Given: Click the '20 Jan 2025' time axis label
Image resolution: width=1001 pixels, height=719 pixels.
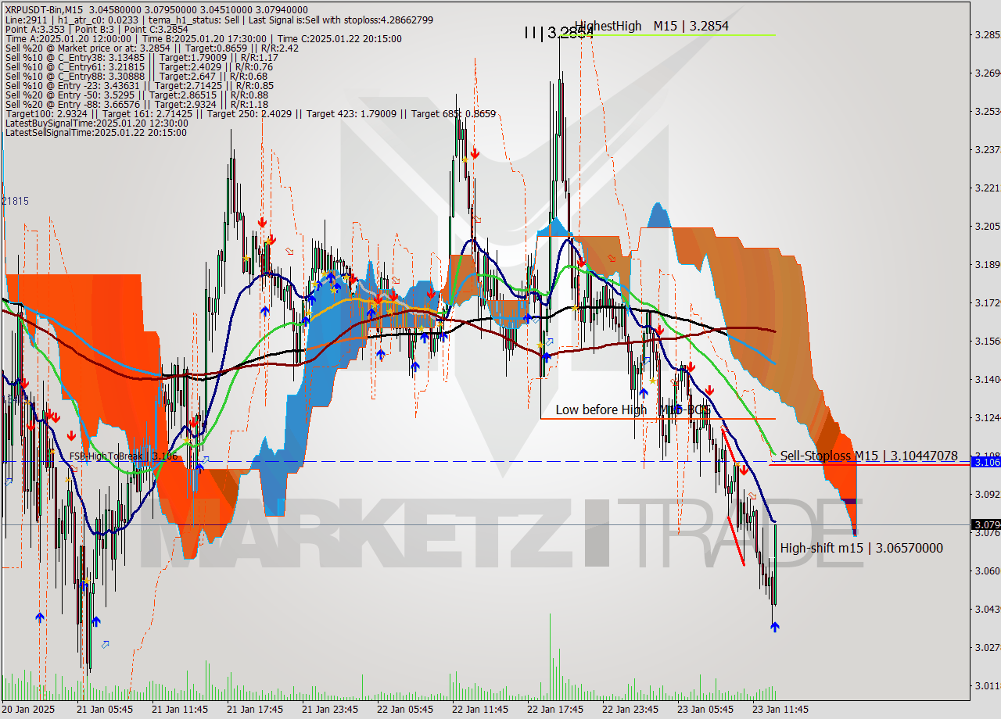Looking at the screenshot, I should [28, 710].
